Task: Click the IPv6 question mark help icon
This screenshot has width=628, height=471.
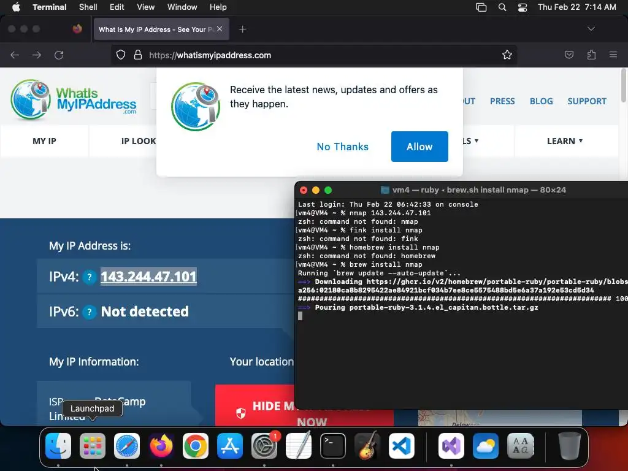Action: tap(90, 312)
